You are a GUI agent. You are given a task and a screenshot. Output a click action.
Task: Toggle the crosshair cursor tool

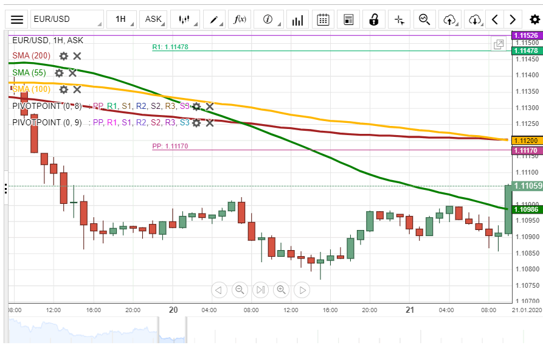click(399, 19)
